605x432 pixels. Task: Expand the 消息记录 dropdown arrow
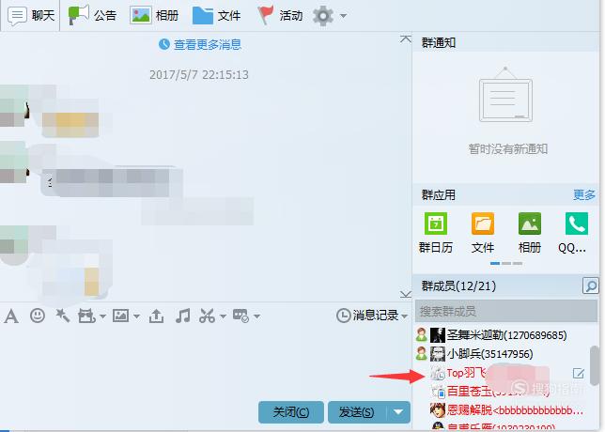[x=404, y=316]
